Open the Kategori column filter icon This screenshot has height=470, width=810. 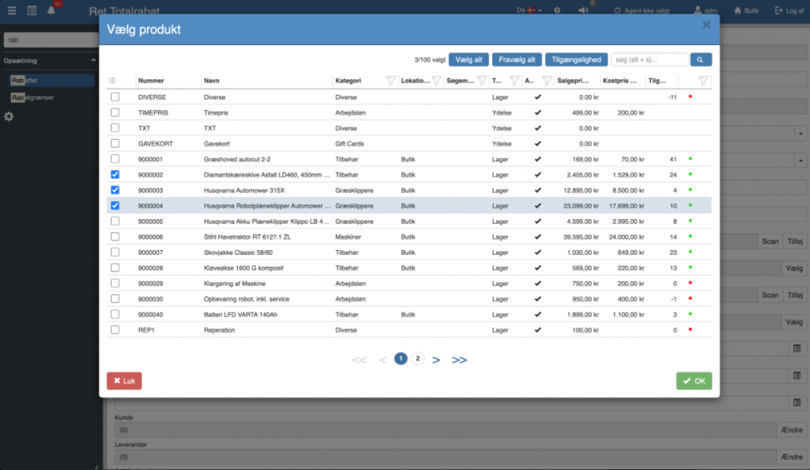(x=391, y=81)
